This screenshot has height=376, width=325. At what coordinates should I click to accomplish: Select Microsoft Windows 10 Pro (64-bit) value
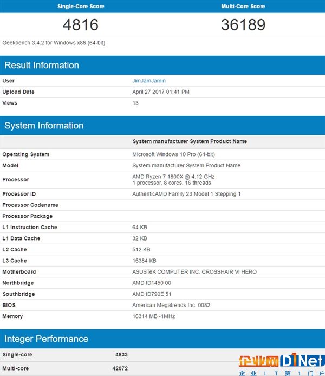tap(173, 154)
